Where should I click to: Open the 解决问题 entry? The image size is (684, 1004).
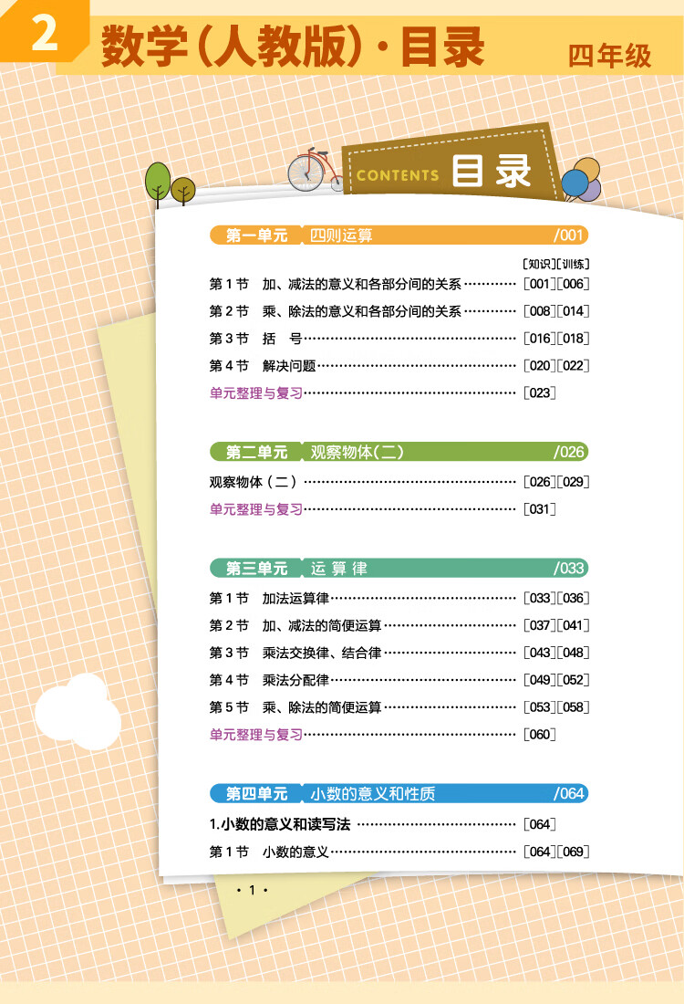[x=288, y=366]
